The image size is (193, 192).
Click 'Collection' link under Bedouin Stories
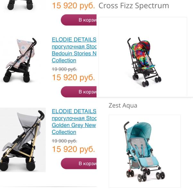(x=64, y=60)
